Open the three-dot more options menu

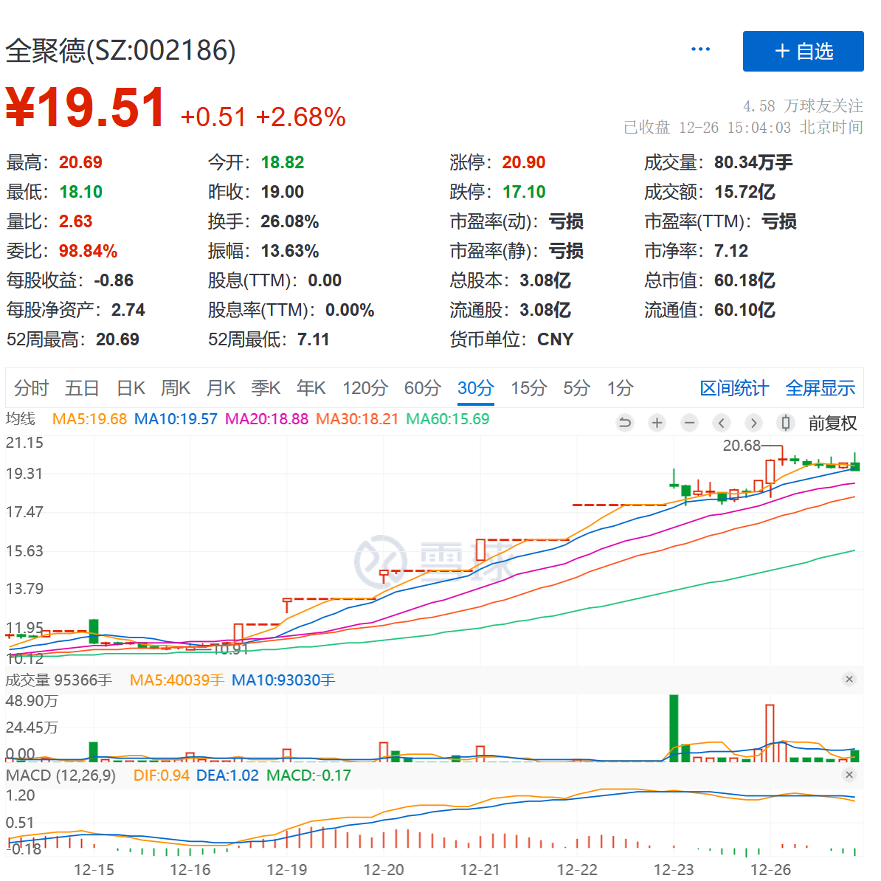click(x=700, y=49)
